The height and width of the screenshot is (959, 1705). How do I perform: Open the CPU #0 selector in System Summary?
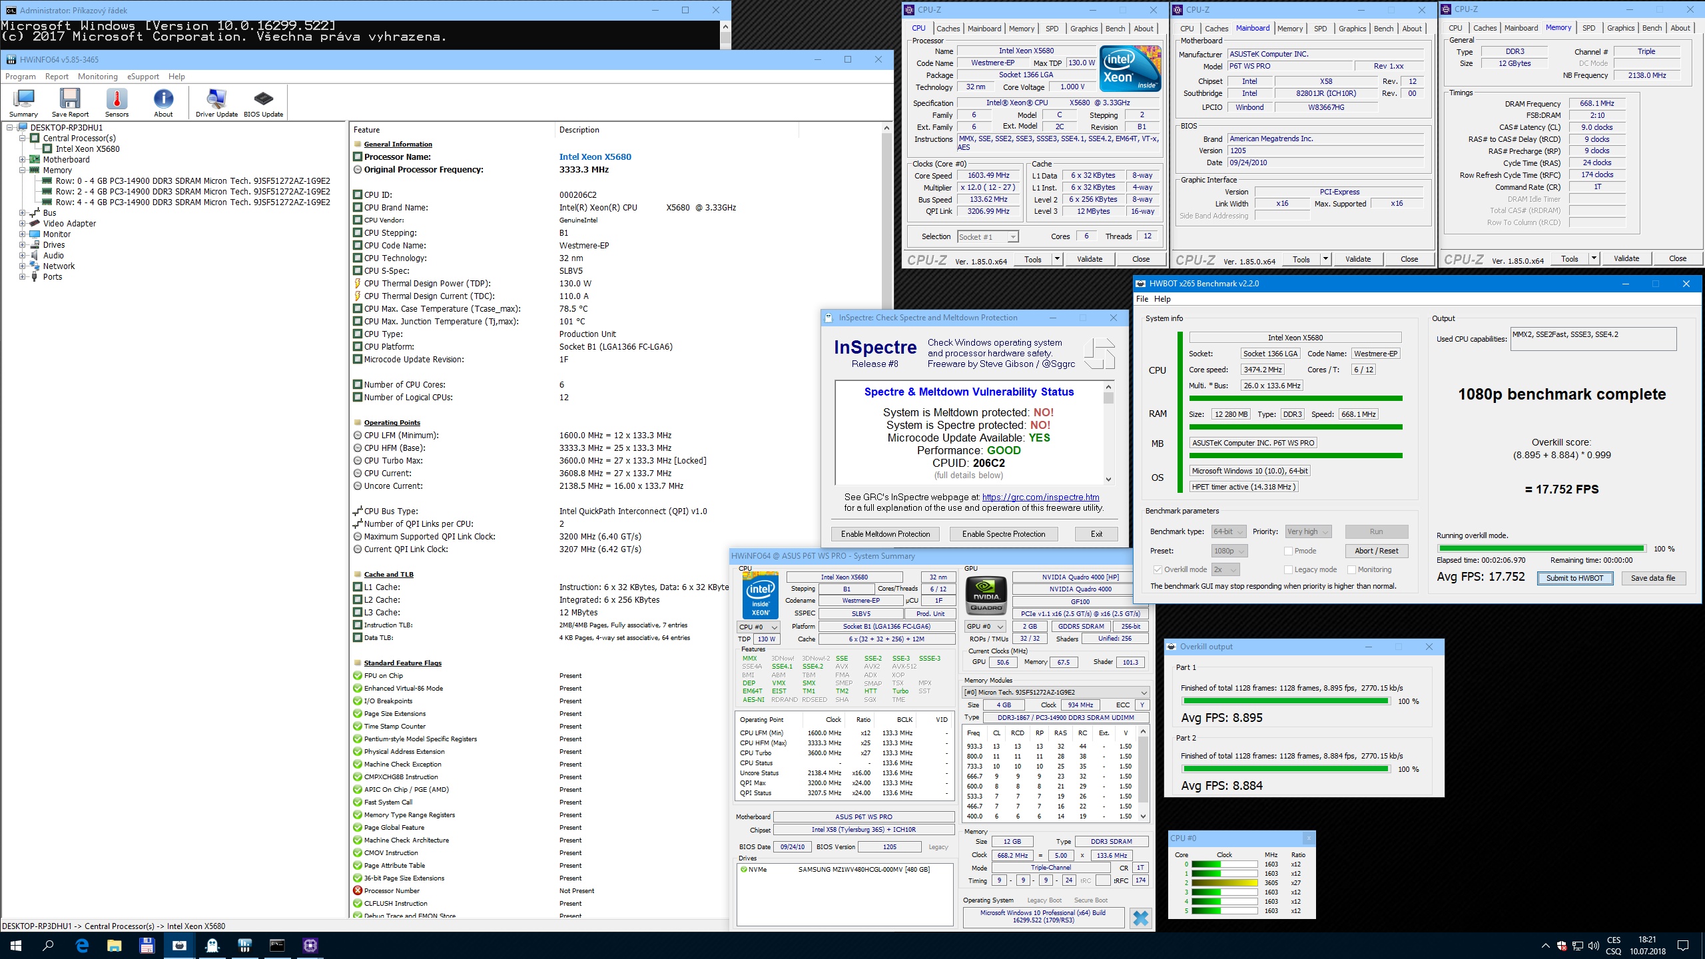[758, 627]
